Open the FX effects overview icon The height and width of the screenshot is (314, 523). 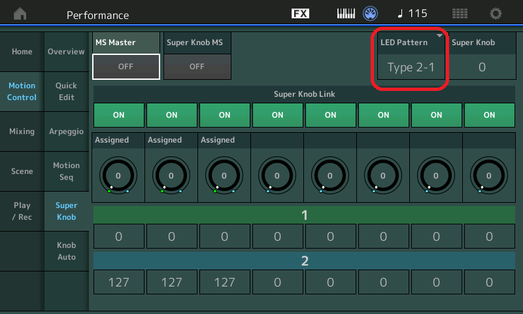coord(300,14)
